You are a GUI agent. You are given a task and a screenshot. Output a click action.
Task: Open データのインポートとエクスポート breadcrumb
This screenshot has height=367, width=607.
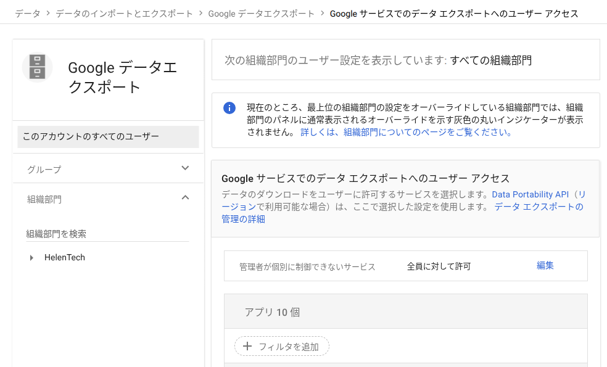(124, 13)
